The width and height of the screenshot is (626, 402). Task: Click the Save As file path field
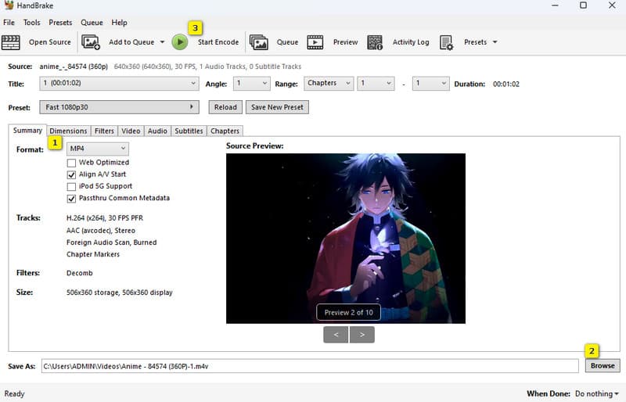coord(310,365)
